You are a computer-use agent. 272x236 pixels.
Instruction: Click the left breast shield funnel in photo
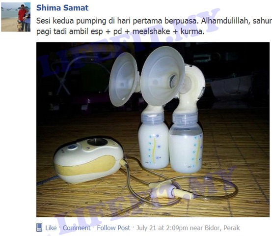[123, 79]
